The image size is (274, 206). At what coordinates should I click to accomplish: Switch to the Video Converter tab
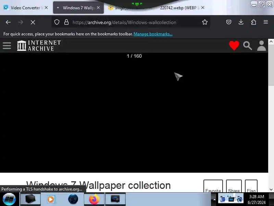pyautogui.click(x=26, y=8)
